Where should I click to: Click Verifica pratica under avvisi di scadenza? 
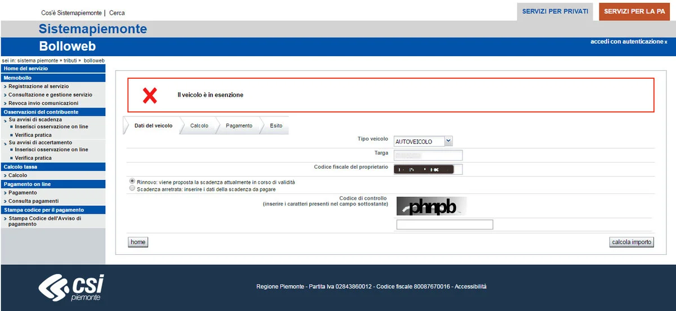[x=33, y=135]
